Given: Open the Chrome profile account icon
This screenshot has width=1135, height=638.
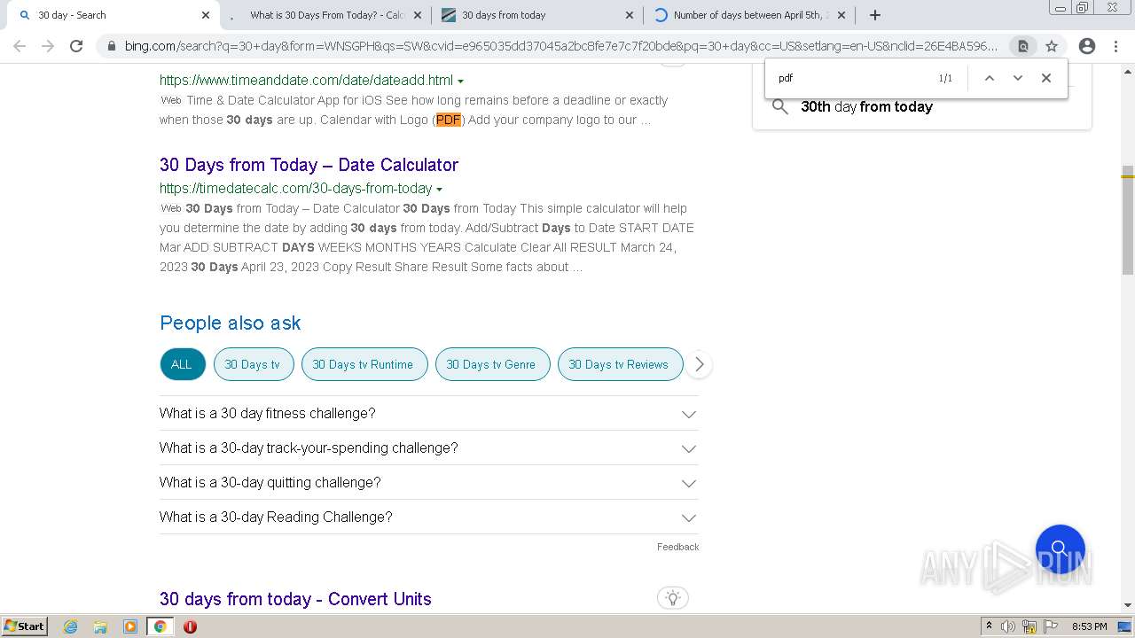Looking at the screenshot, I should (1087, 46).
